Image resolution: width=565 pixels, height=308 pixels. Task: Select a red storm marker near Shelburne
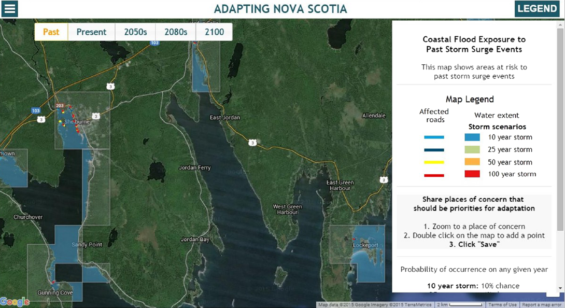click(x=70, y=106)
